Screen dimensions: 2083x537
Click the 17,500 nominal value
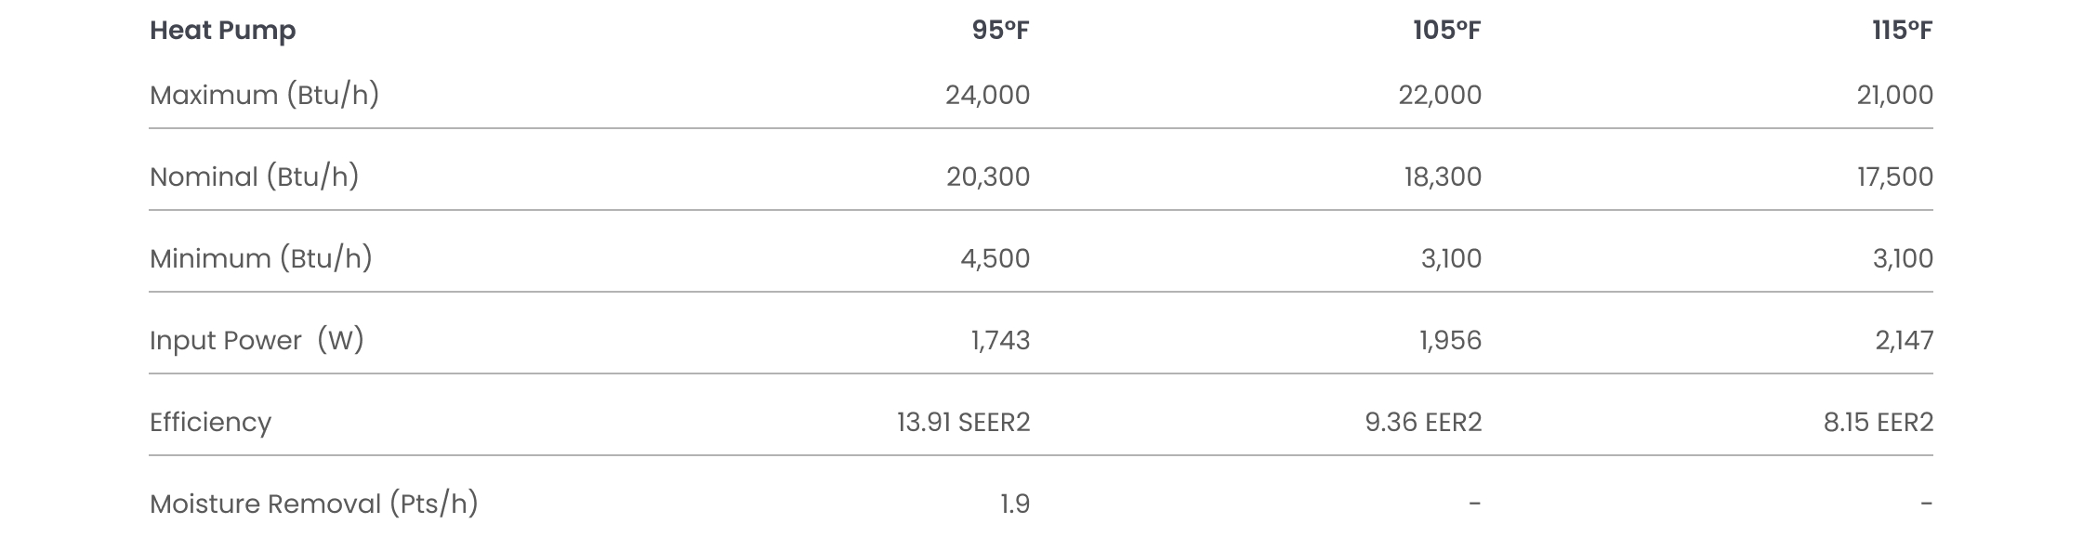point(1895,177)
